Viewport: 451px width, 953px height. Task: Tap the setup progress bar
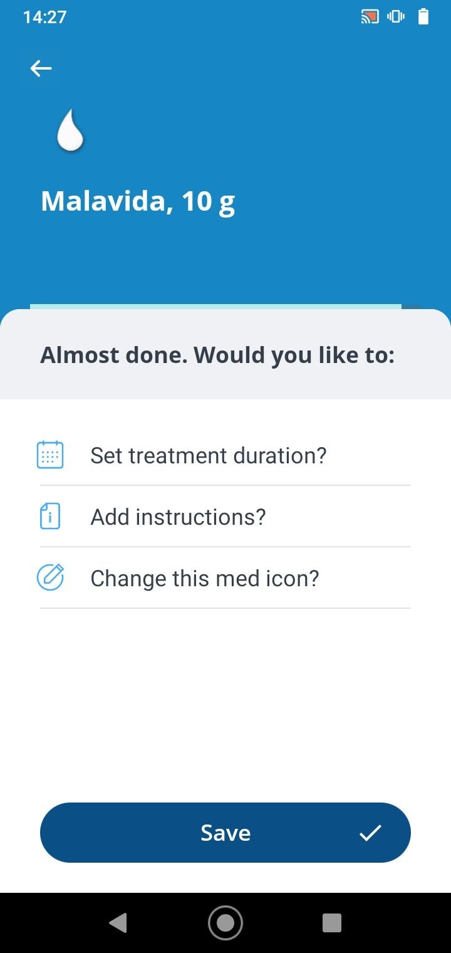[224, 307]
